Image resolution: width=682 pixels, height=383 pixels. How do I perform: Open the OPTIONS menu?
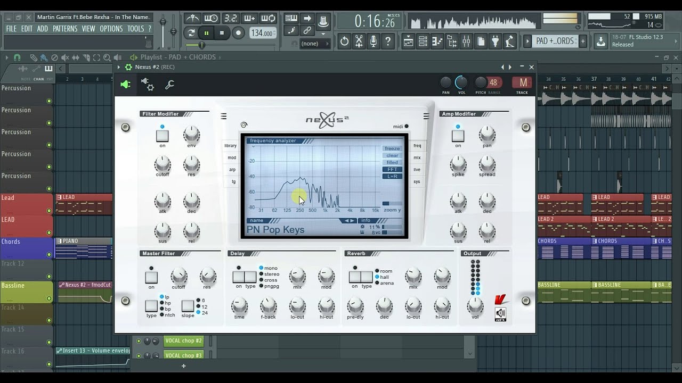[x=111, y=29]
